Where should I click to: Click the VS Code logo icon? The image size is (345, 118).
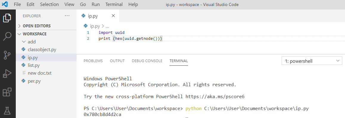point(5,4)
